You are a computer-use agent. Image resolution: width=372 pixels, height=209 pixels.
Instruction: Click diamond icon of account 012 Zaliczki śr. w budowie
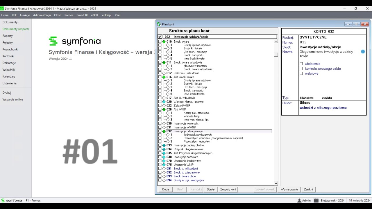(x=164, y=73)
